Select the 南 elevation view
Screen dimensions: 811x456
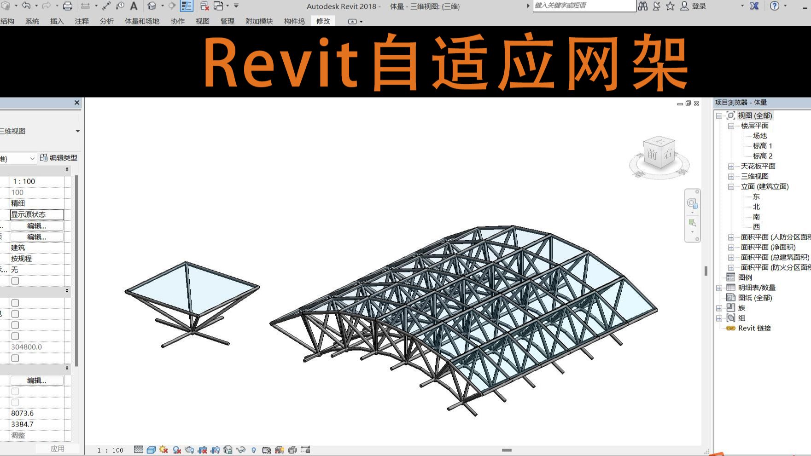pos(756,217)
